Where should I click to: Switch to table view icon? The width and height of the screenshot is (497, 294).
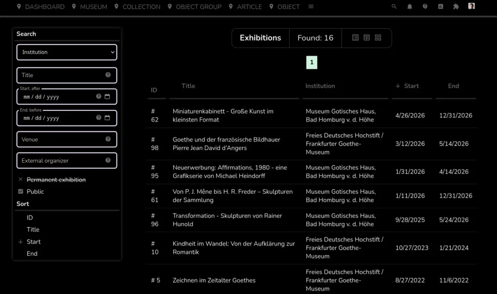click(x=367, y=38)
